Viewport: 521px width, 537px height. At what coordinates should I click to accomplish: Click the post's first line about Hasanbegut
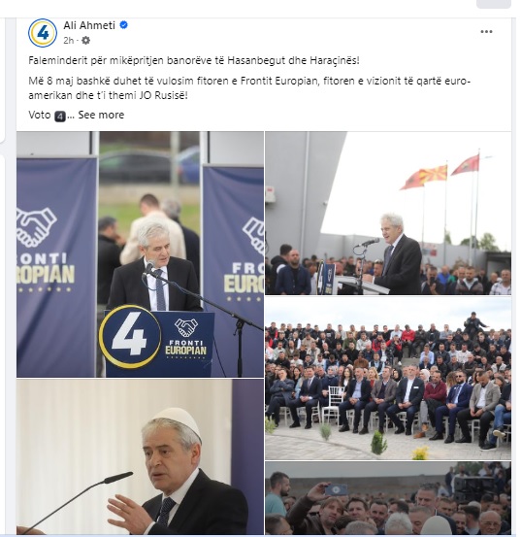[x=194, y=60]
